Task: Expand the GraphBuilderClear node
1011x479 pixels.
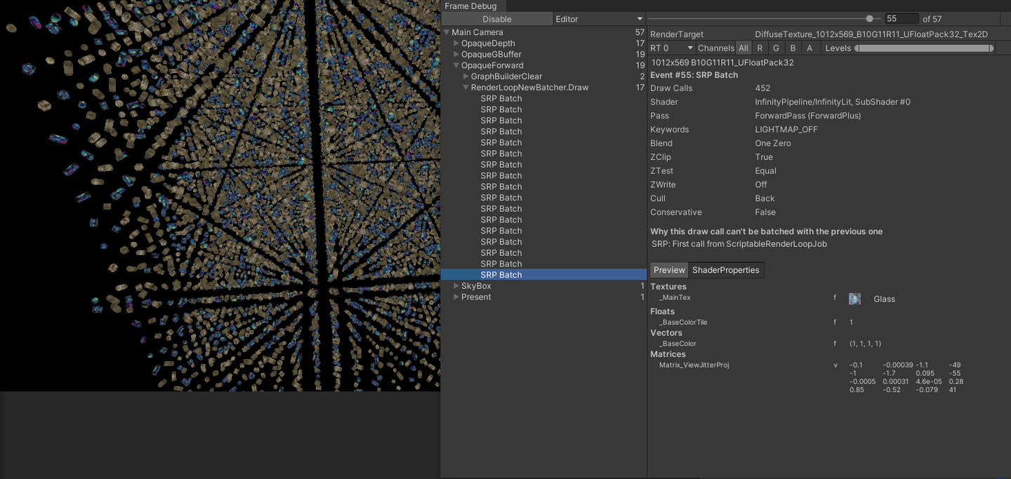Action: click(x=466, y=76)
